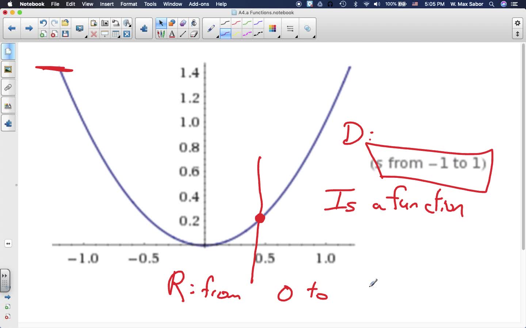Open the View menu

(x=87, y=4)
